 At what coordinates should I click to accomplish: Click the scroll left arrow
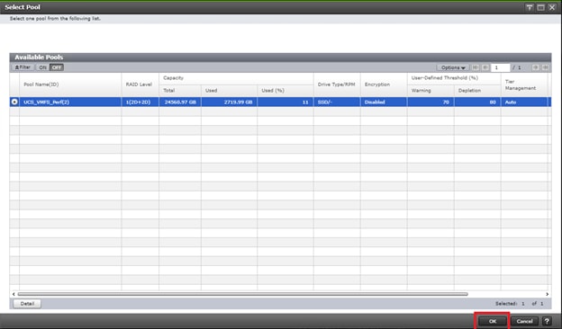click(14, 294)
